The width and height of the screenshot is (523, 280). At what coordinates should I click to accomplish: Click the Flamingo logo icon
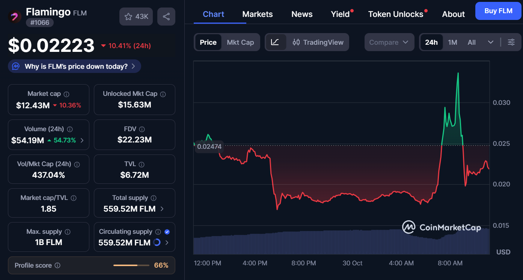(x=15, y=17)
